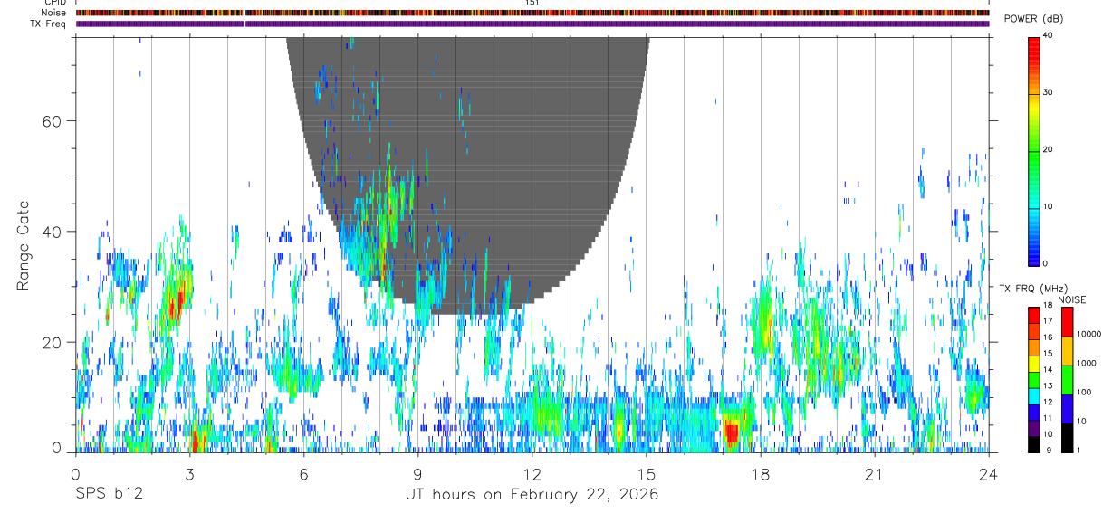
Task: Click the 'SPS b12' station label
Action: [x=109, y=495]
